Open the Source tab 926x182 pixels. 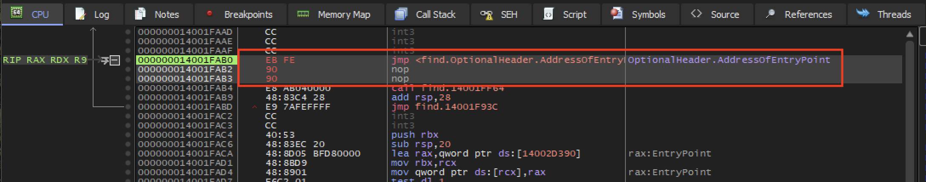click(x=717, y=14)
